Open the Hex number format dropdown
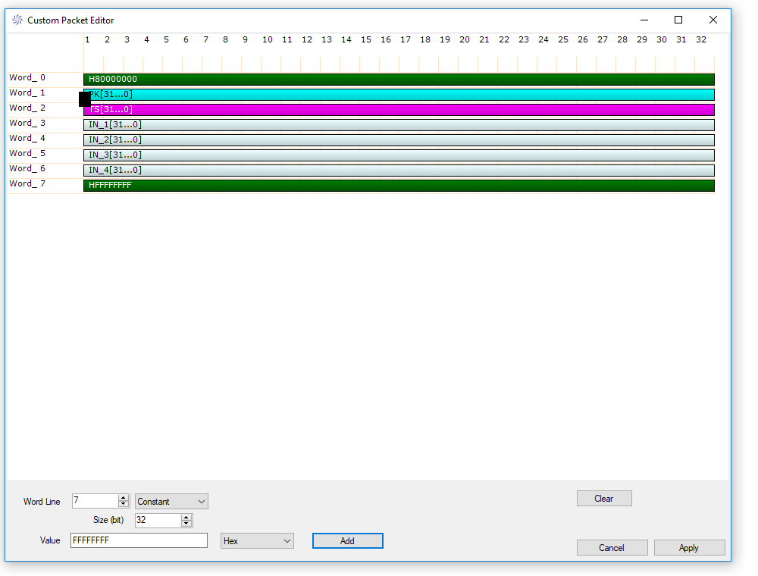 click(257, 540)
